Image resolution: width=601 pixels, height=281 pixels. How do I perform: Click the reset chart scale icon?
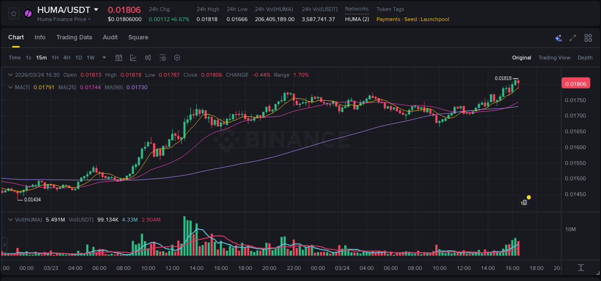(x=581, y=267)
